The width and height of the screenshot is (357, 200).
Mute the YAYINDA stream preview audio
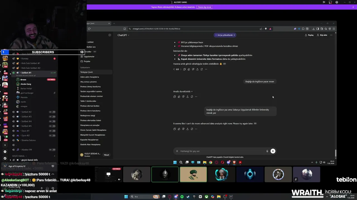119,179
